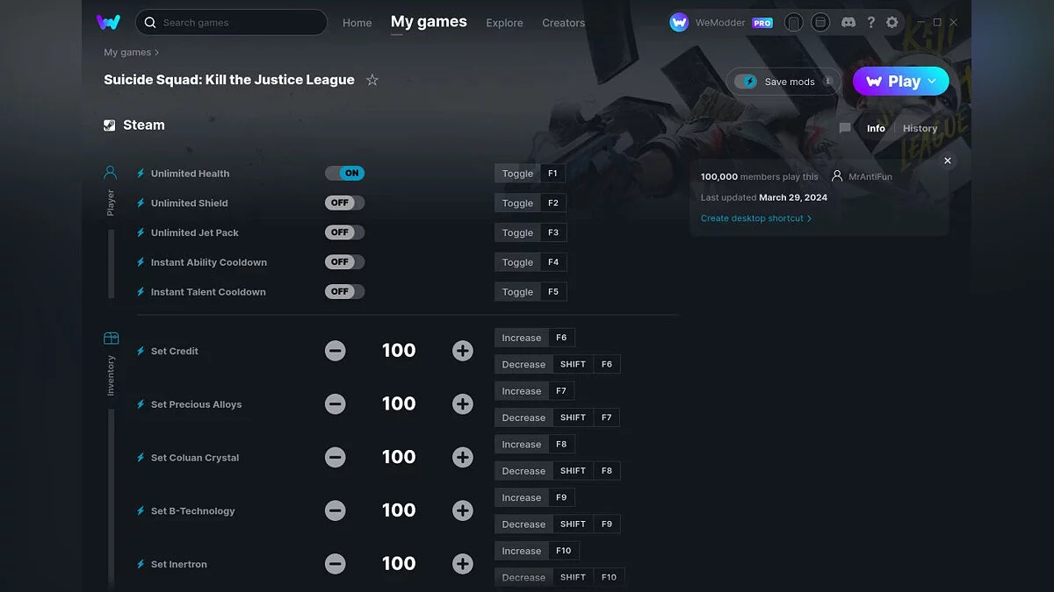
Task: Increase Set Inertron value
Action: click(x=463, y=564)
